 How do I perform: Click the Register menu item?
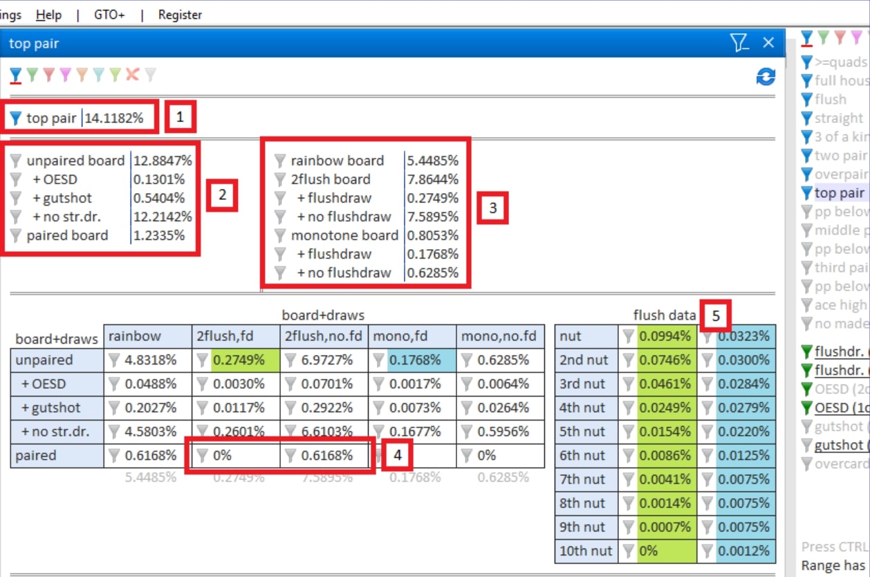point(180,15)
